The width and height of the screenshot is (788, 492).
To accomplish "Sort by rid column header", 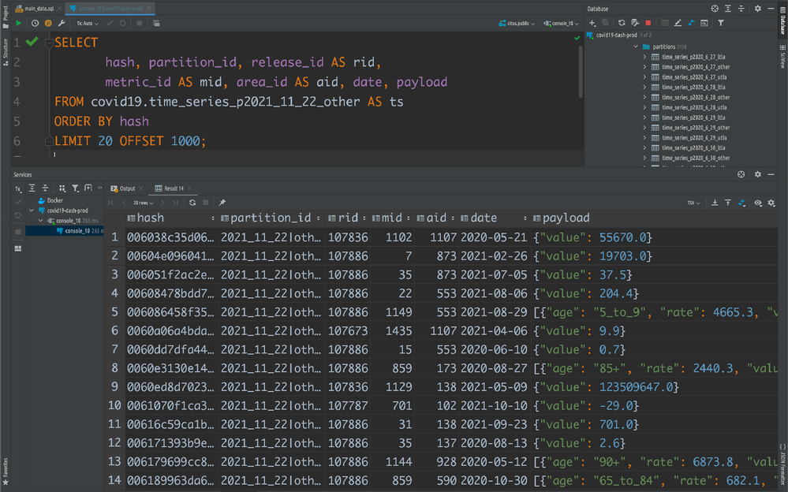I will click(347, 218).
